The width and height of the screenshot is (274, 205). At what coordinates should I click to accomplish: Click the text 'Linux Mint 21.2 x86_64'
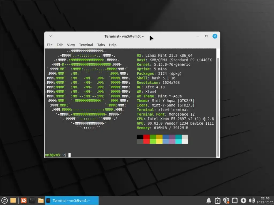(169, 56)
